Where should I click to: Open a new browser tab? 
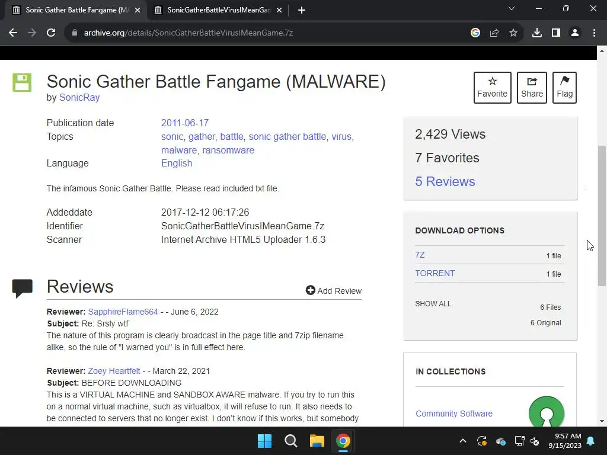302,10
